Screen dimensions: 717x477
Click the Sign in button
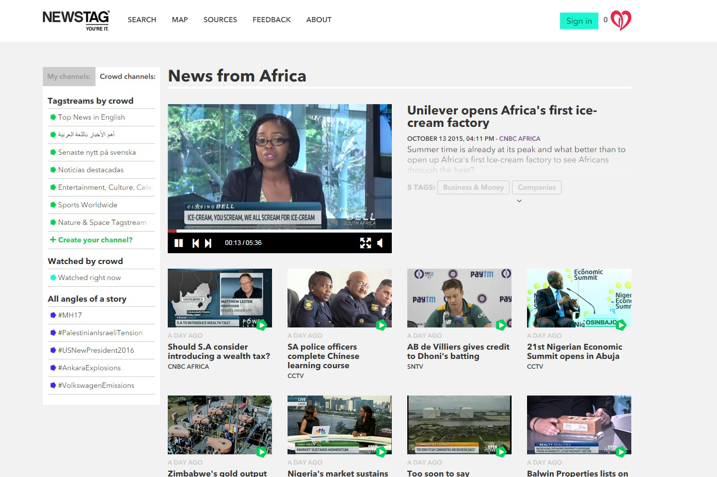[579, 21]
